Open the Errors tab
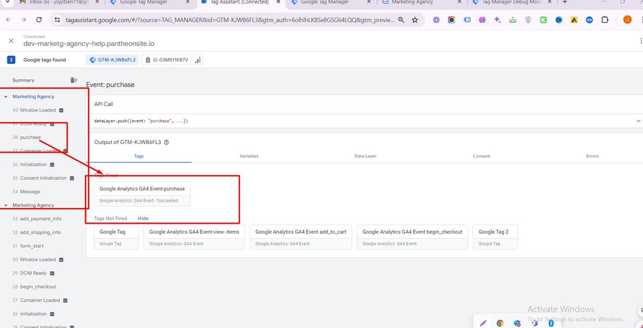643x328 pixels. tap(592, 156)
